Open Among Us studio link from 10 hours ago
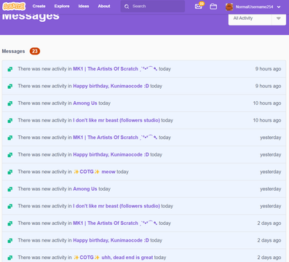 [x=85, y=103]
